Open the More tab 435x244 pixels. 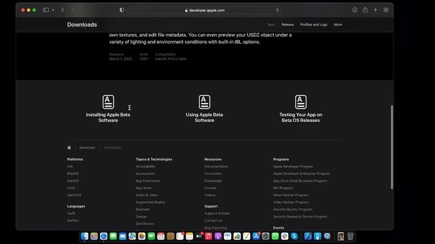[x=338, y=24]
